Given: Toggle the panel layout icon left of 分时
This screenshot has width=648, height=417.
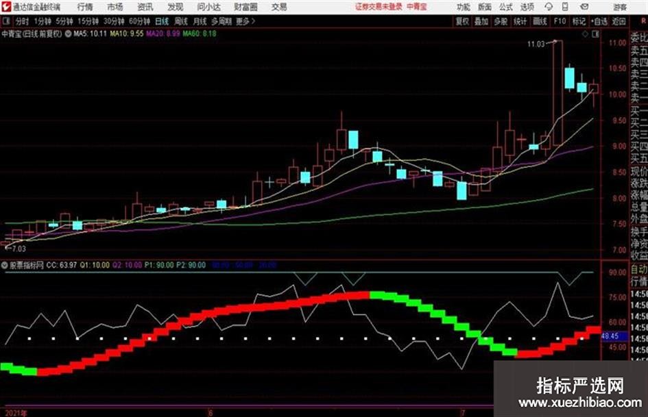Looking at the screenshot, I should click(5, 21).
